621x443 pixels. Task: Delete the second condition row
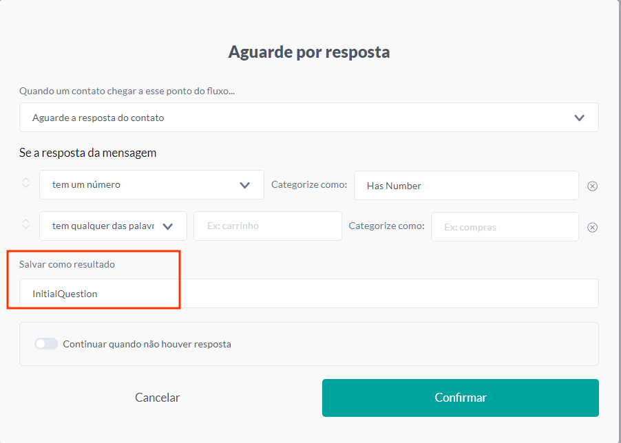pos(593,226)
